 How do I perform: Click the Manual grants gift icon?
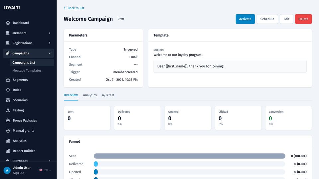point(8,131)
